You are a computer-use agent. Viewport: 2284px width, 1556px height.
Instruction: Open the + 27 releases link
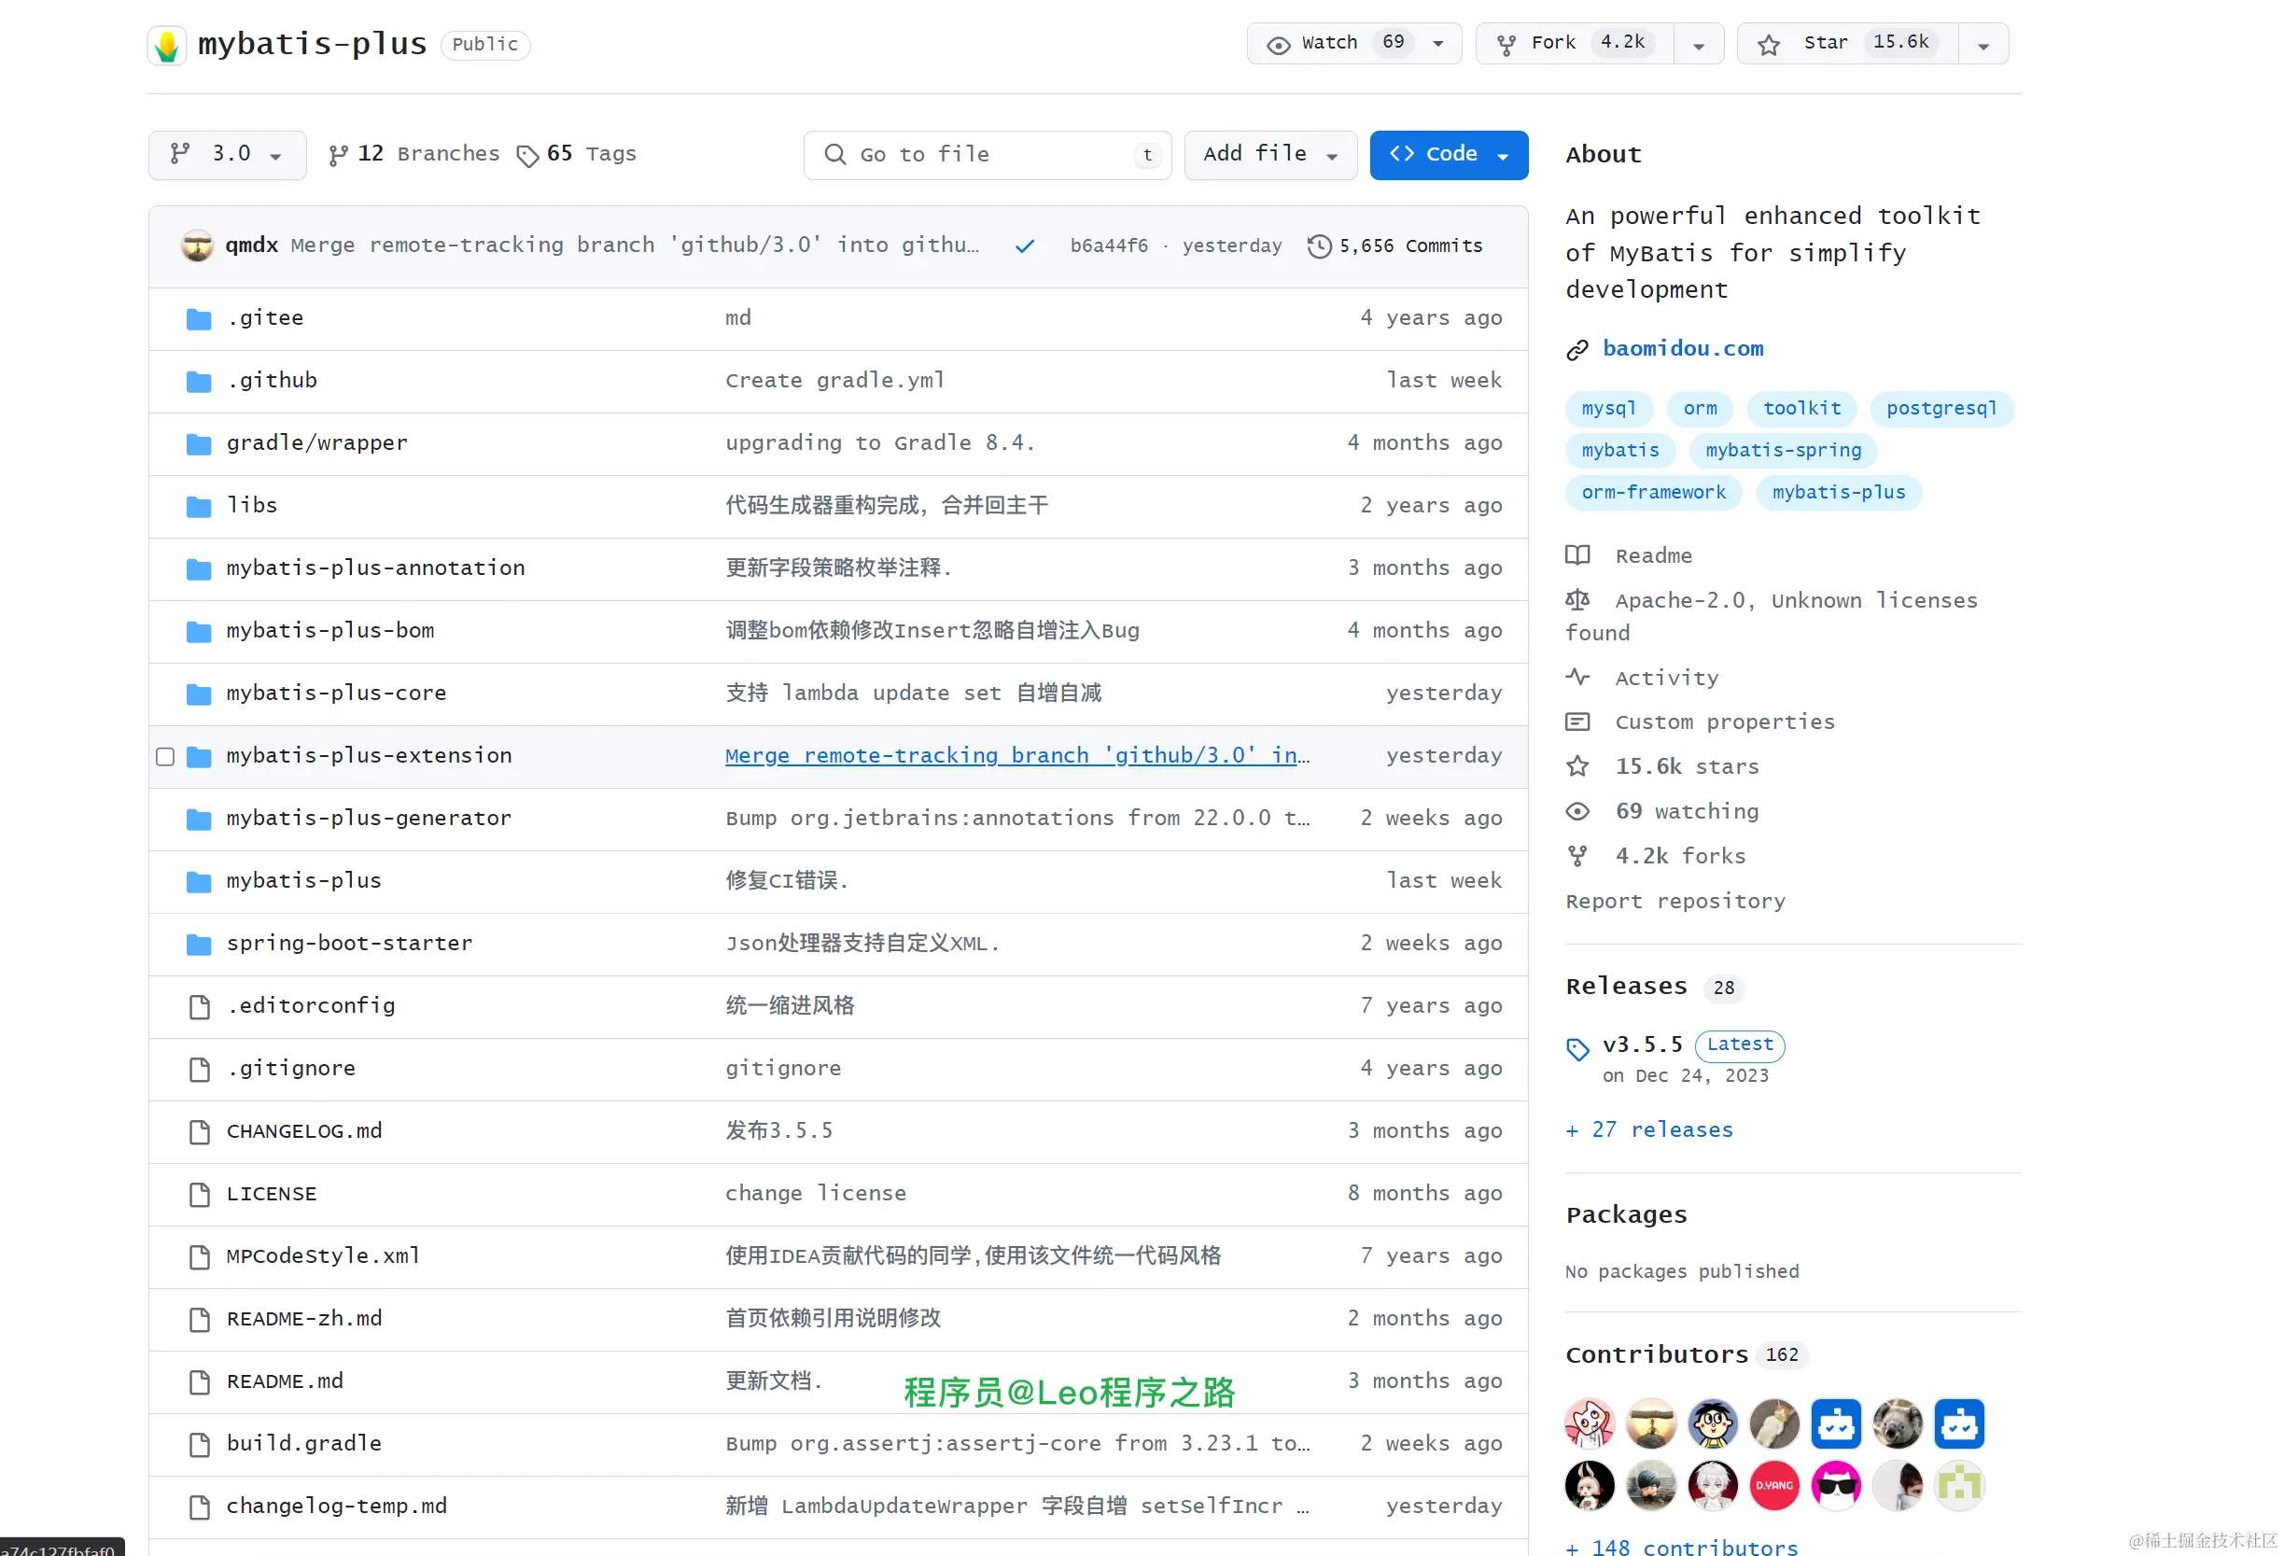(x=1649, y=1129)
